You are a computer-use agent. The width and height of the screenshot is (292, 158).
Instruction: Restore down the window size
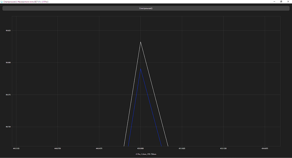[x=281, y=2]
